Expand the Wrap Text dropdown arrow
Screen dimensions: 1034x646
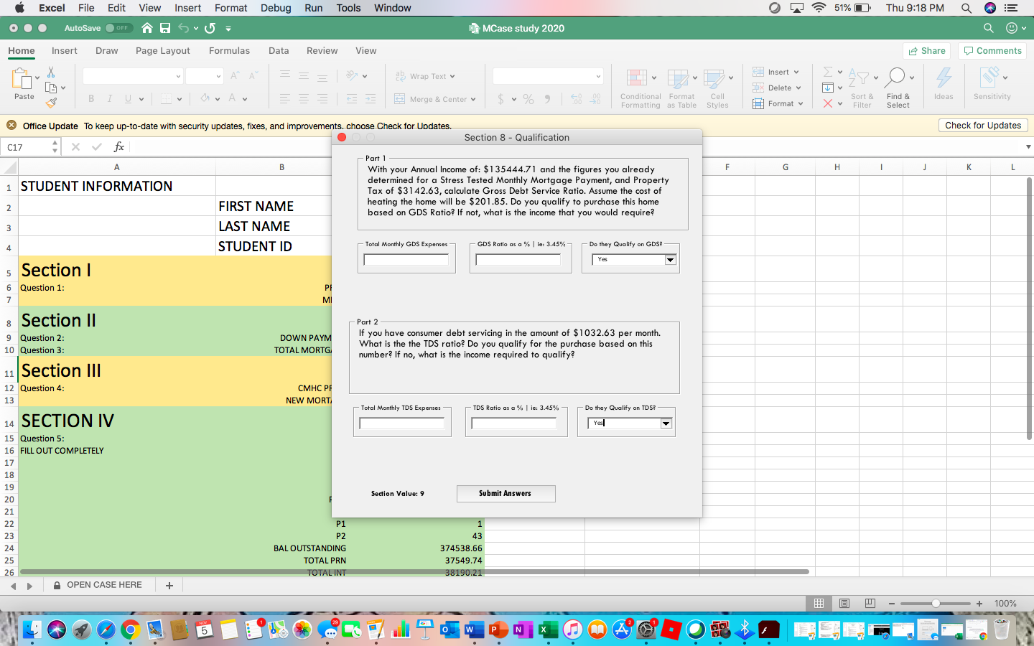[x=452, y=76]
